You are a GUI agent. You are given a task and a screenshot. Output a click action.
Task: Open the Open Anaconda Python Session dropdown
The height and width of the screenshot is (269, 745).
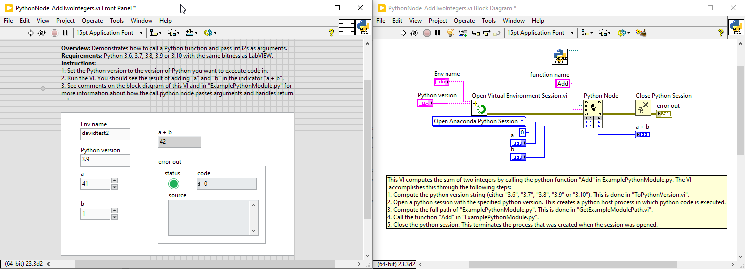pyautogui.click(x=522, y=121)
